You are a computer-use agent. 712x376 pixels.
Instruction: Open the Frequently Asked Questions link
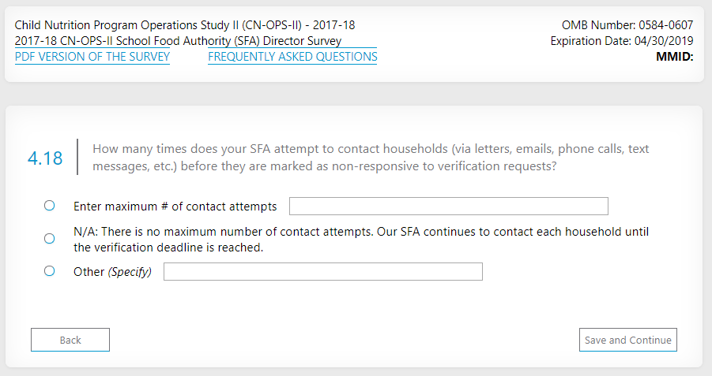point(292,57)
